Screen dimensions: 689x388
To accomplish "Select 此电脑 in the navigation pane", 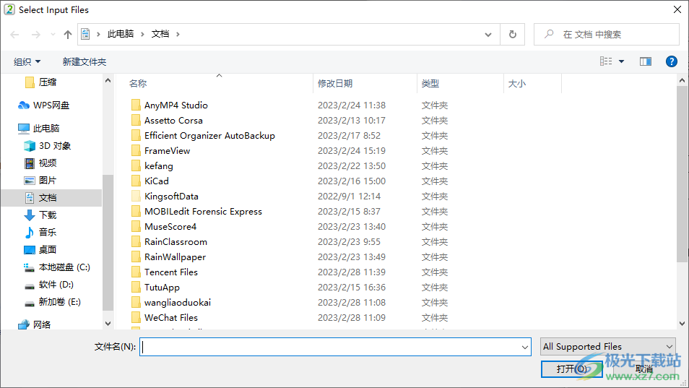I will tap(39, 129).
